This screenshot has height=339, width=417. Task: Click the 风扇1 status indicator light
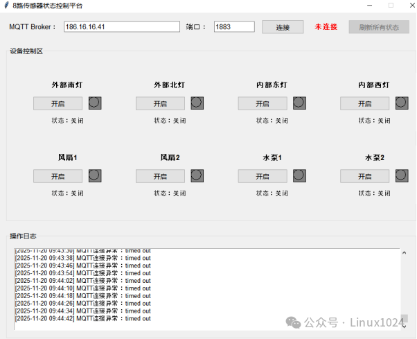95,176
